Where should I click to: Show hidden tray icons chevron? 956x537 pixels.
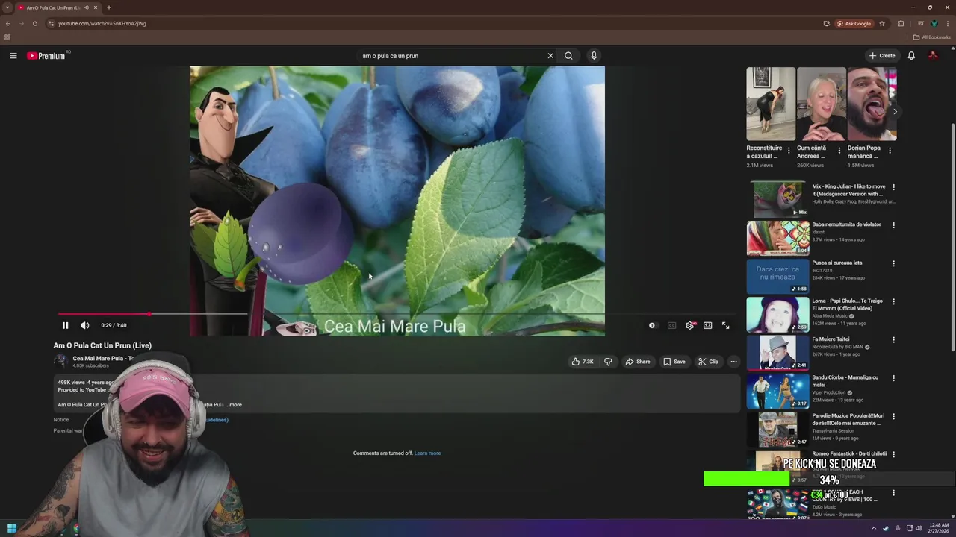(x=874, y=528)
